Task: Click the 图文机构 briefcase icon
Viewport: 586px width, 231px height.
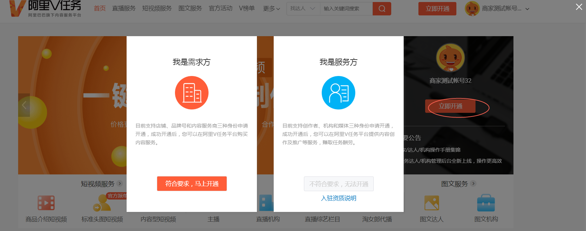Action: (486, 203)
